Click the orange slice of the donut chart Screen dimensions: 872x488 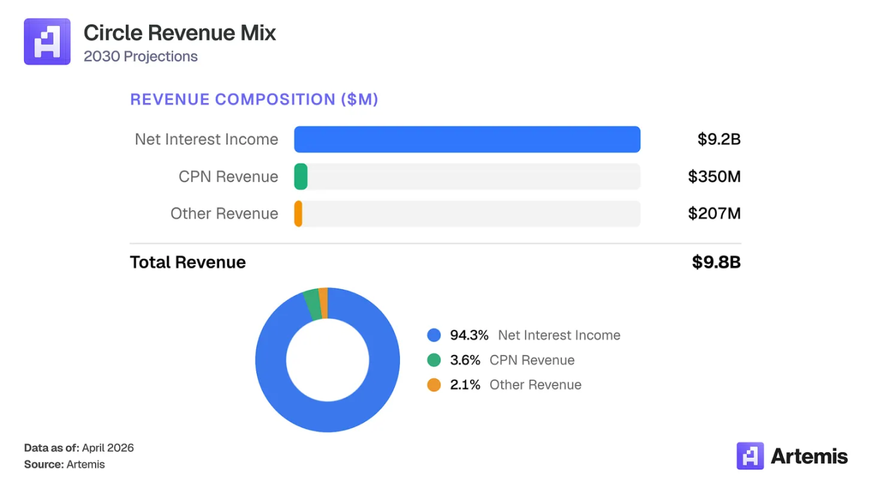(x=324, y=303)
